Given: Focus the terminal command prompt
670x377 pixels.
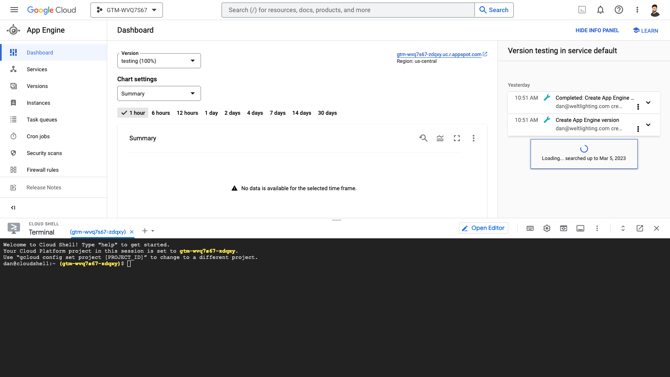Looking at the screenshot, I should tap(129, 263).
